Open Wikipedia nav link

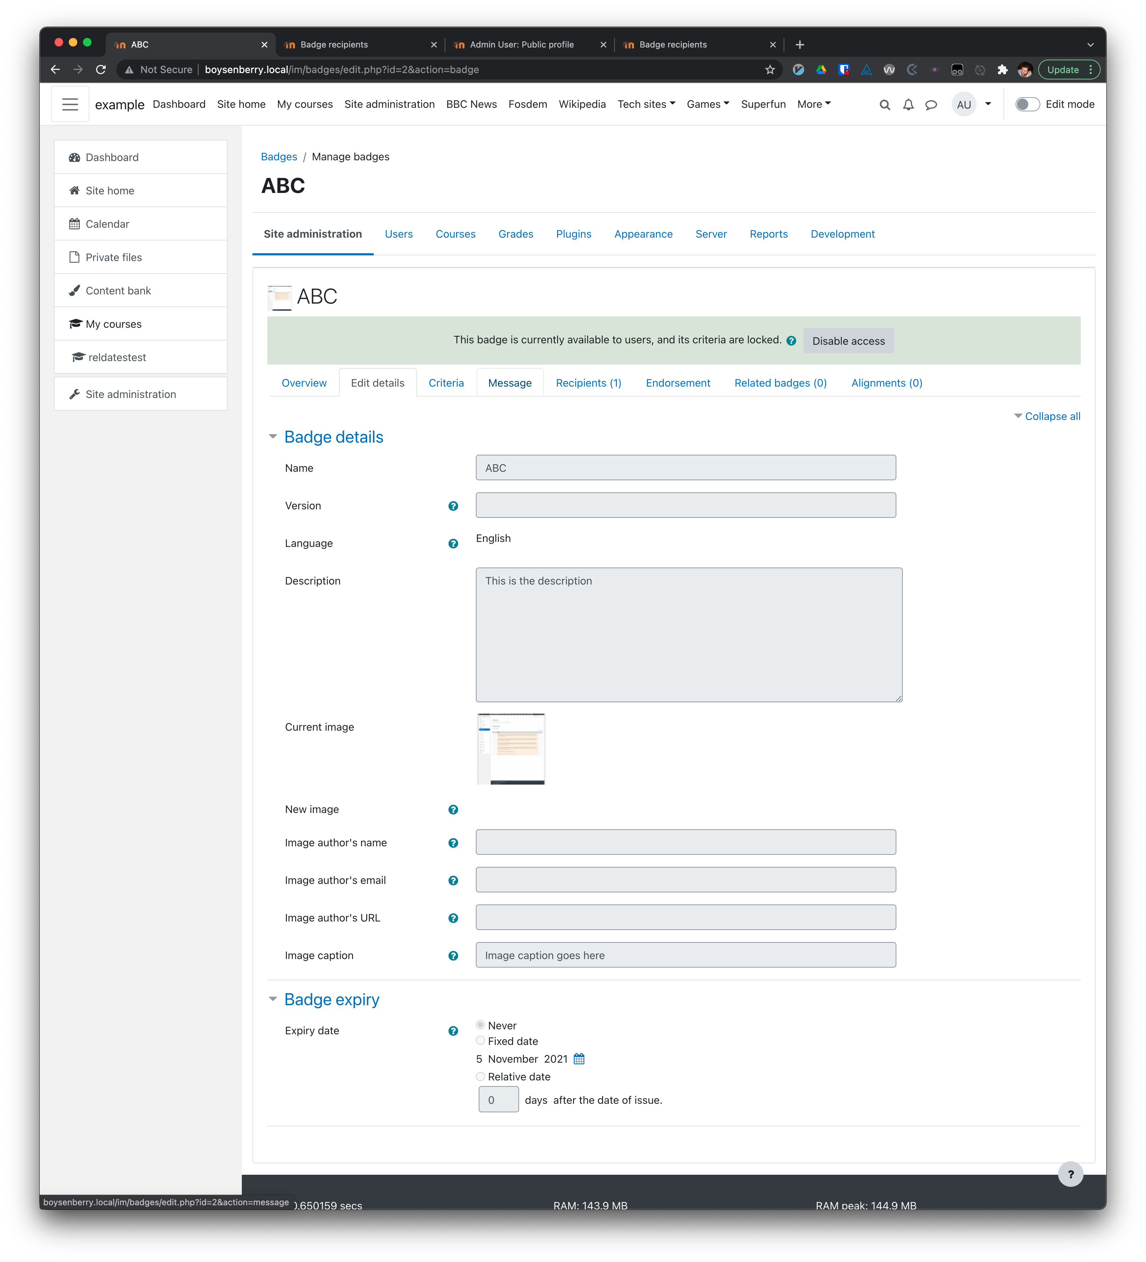(x=582, y=105)
